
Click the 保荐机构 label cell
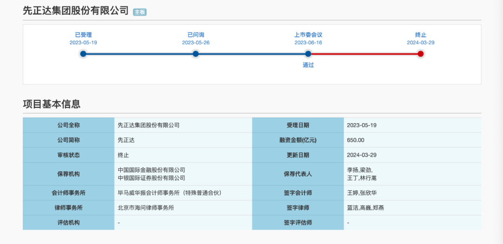[68, 174]
